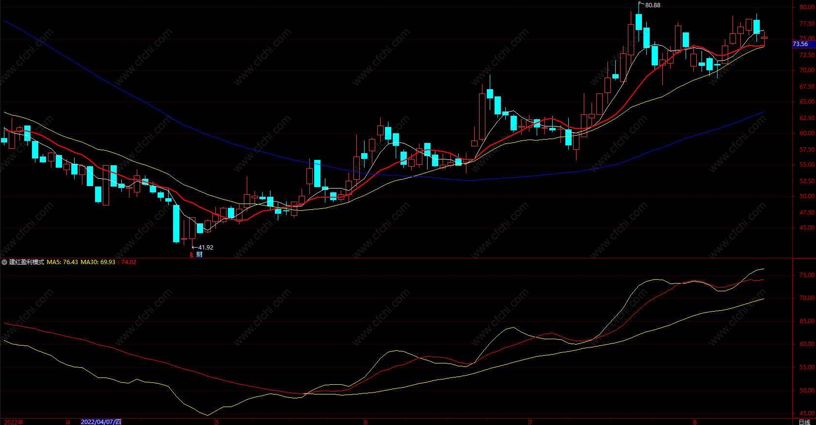The height and width of the screenshot is (425, 816).
Task: Click the 60.00 main chart price axis label
Action: point(807,133)
